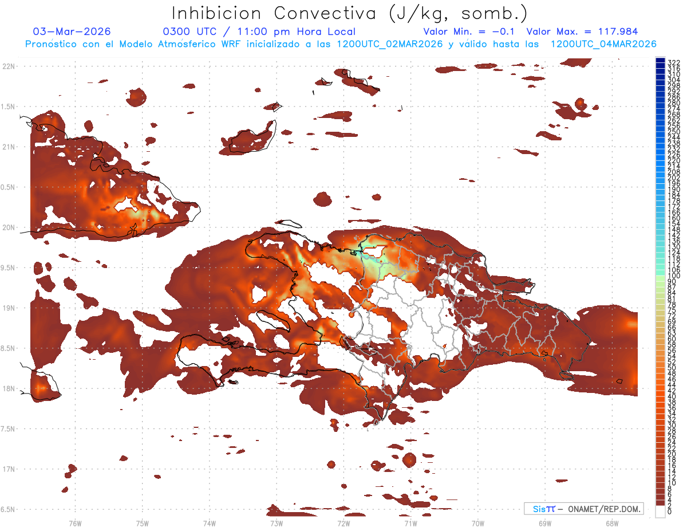Click the colorbar value label 262

pyautogui.click(x=673, y=120)
